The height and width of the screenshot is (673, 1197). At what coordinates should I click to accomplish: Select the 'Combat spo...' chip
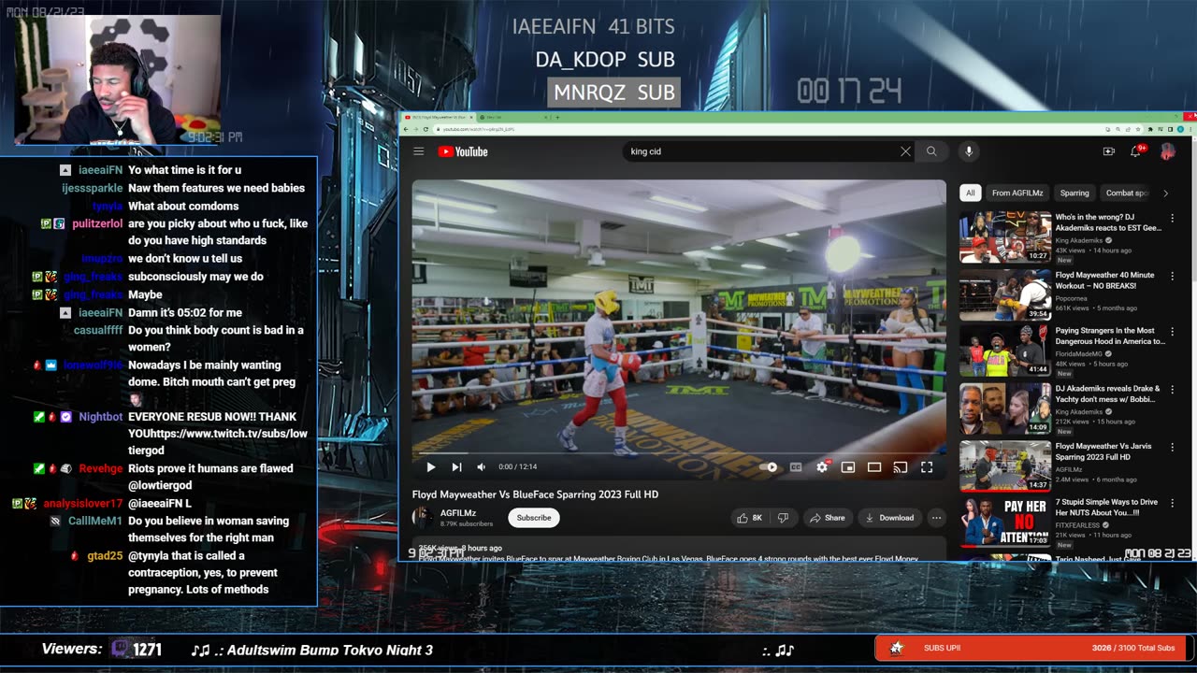click(1126, 193)
